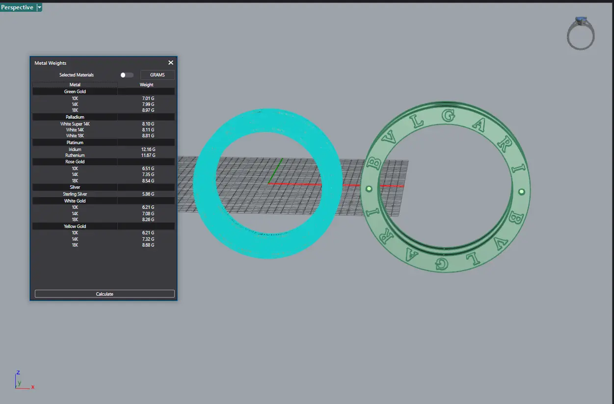The height and width of the screenshot is (404, 614).
Task: Click the left gemstone on the BVLGARI ring
Action: tap(369, 189)
